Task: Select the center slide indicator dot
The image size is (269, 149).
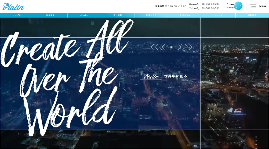Action: 171,47
